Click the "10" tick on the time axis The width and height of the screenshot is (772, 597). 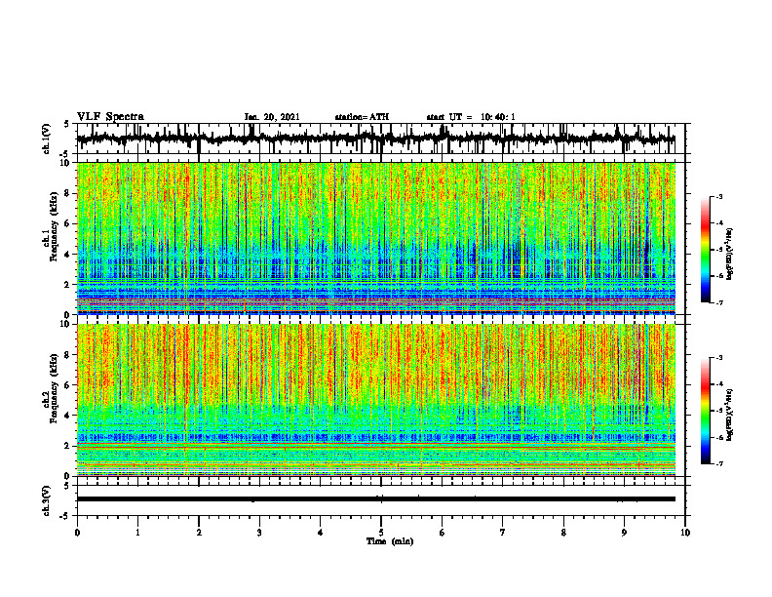coord(685,533)
